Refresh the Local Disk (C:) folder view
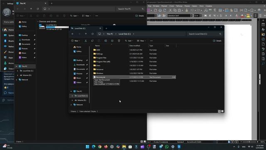 (92, 34)
